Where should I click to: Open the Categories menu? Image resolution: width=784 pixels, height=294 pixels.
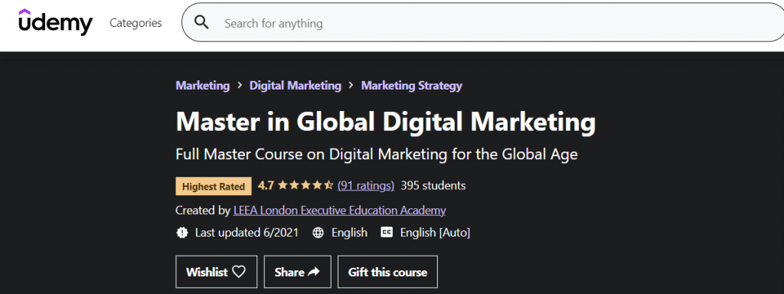click(x=136, y=23)
